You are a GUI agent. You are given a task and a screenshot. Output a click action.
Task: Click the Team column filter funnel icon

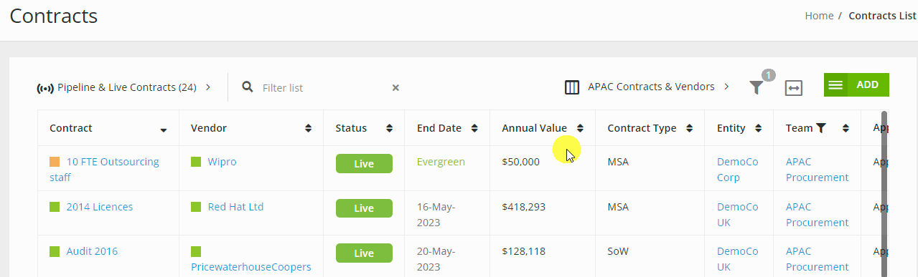tap(821, 128)
